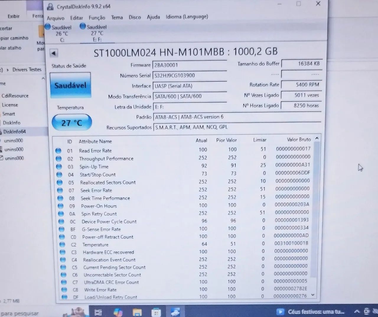Click the status icon for Reallocated Sectors Count

(60, 182)
